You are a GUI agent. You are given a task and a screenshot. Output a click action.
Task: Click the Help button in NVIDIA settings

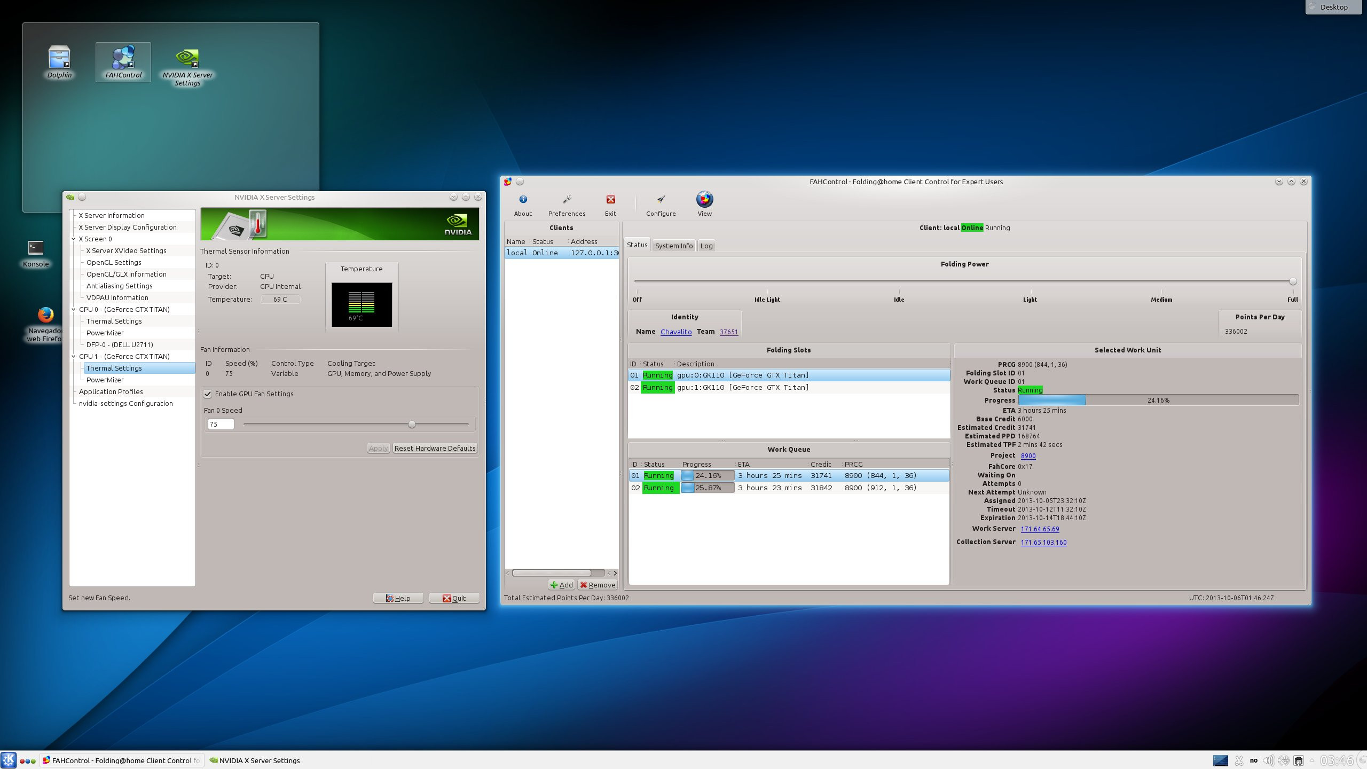point(398,598)
